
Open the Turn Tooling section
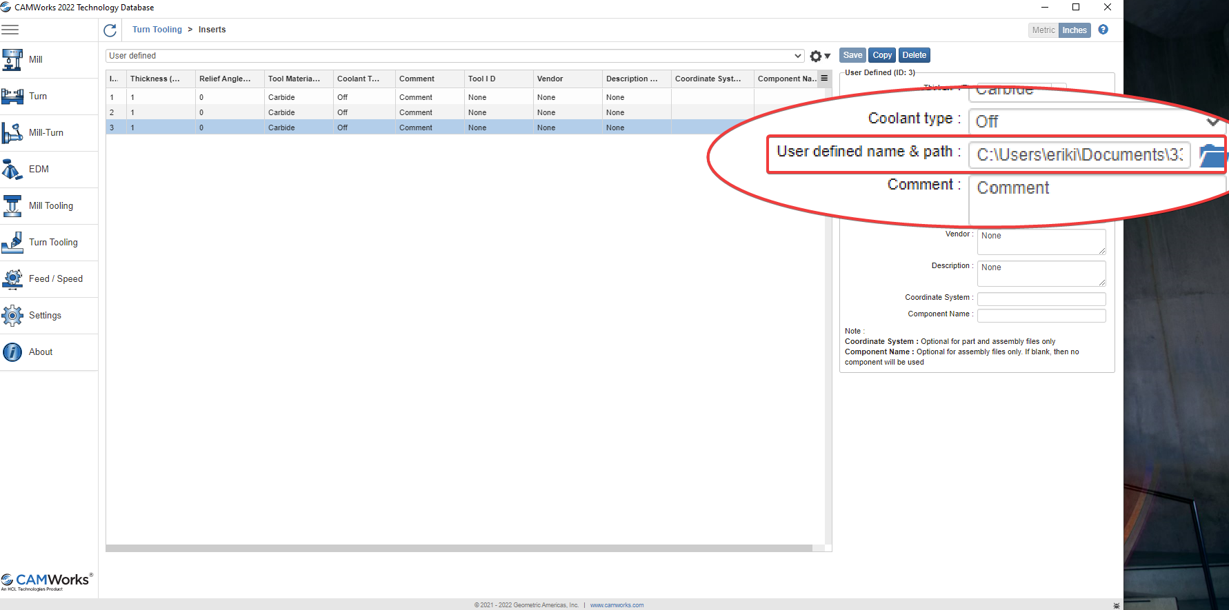(x=49, y=243)
